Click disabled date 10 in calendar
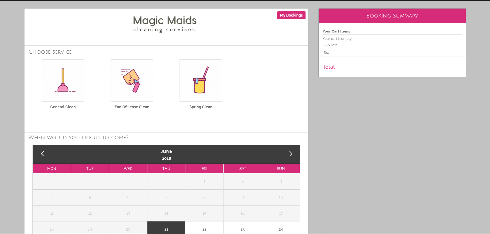 281,197
